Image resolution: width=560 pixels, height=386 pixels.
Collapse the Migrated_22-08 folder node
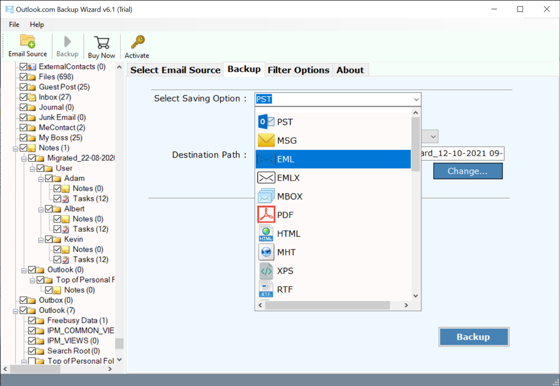[24, 159]
